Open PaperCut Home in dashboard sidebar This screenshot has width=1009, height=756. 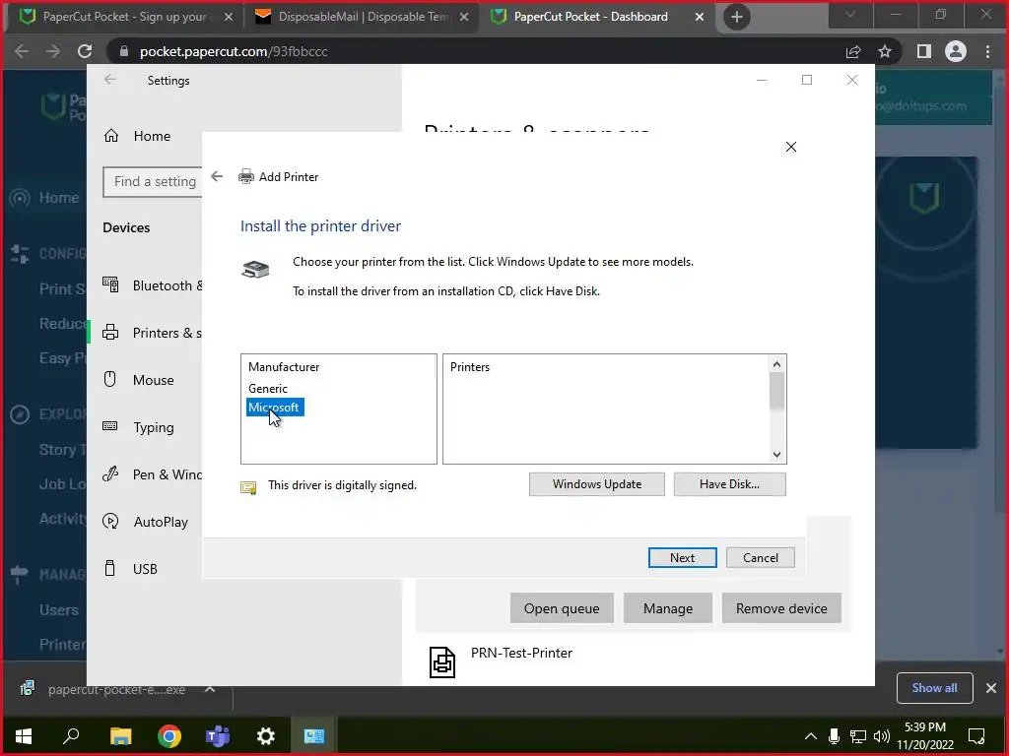pyautogui.click(x=45, y=197)
